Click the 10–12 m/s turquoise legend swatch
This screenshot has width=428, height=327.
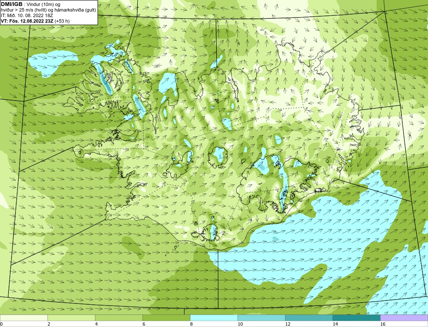click(x=261, y=318)
